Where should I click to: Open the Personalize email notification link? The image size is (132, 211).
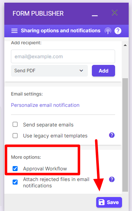pos(45,105)
